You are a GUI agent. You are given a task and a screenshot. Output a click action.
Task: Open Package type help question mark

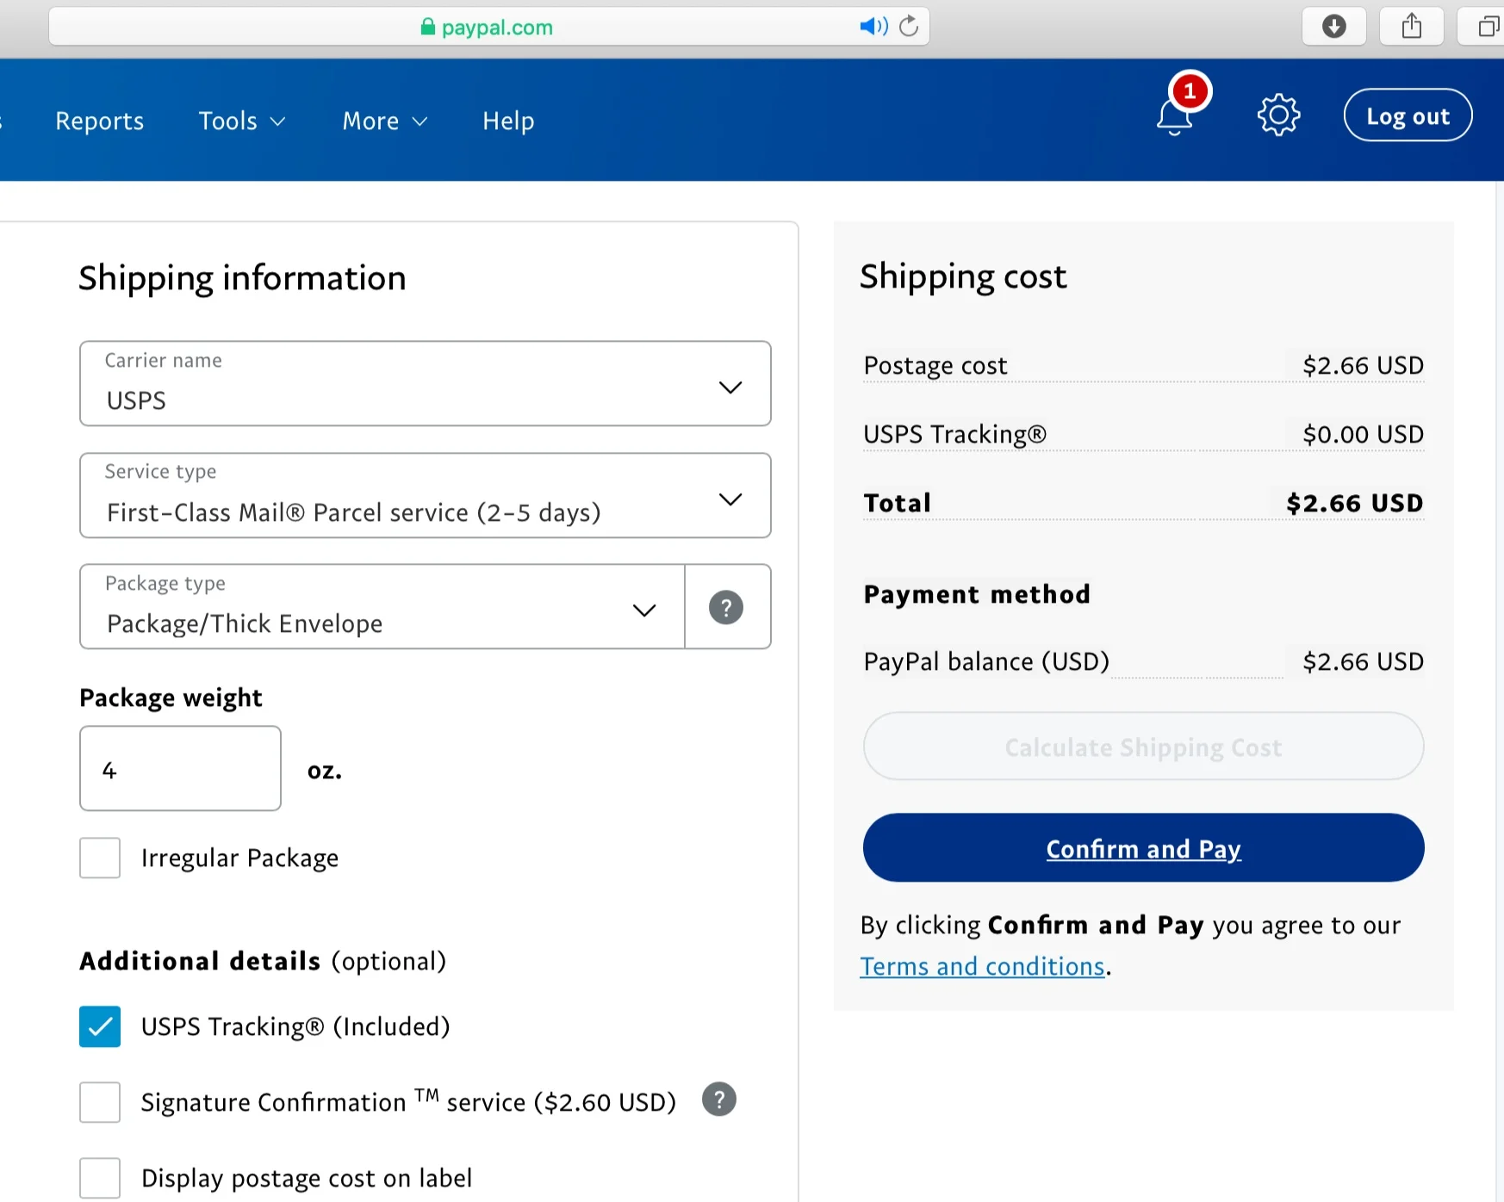[726, 607]
